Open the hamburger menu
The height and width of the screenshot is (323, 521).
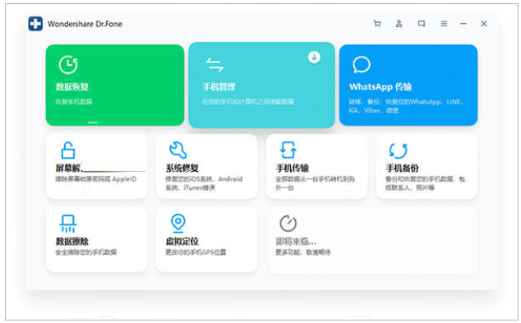[444, 24]
